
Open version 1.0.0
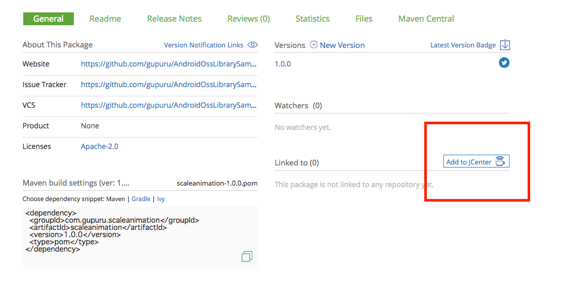pyautogui.click(x=283, y=64)
